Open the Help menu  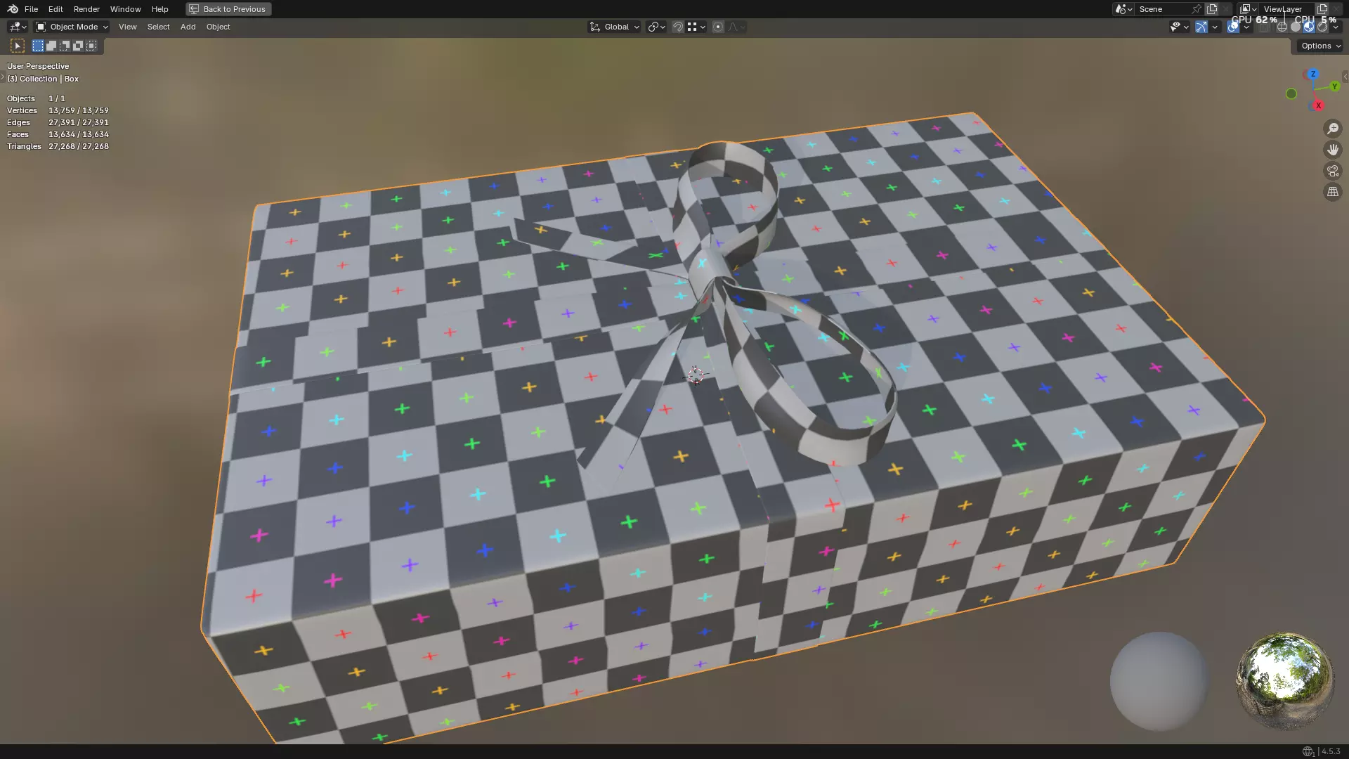tap(159, 9)
